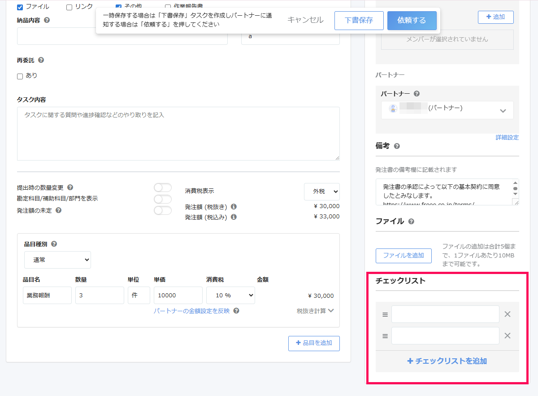Click 依頼する button
The image size is (538, 396).
(x=412, y=21)
